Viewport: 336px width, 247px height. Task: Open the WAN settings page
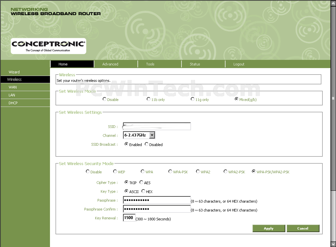(13, 87)
